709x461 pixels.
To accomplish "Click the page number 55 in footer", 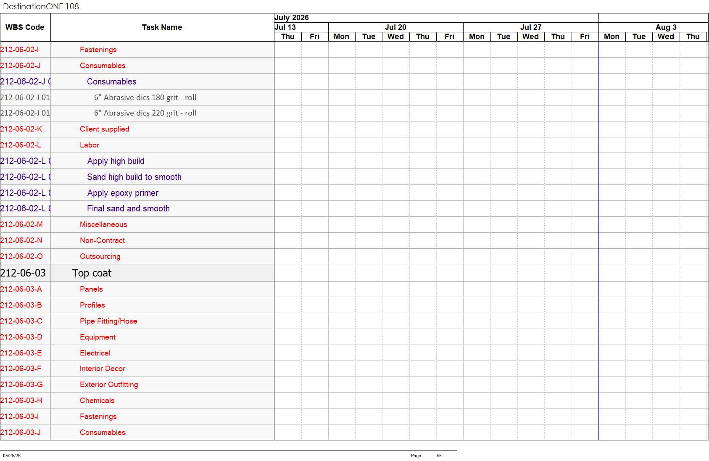I will tap(439, 456).
